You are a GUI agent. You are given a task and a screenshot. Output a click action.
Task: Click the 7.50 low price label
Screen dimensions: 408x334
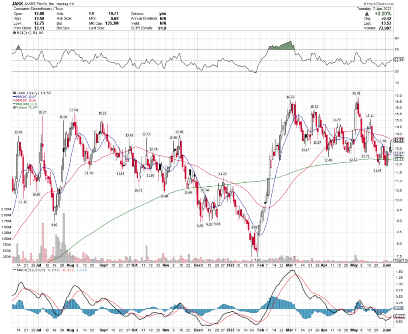257,260
